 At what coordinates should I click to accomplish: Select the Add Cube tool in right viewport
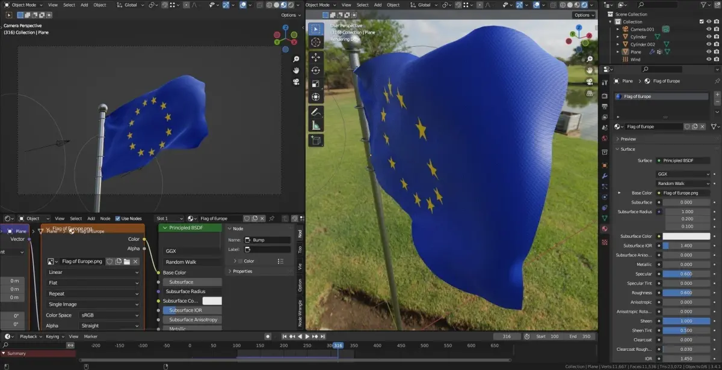pos(316,141)
